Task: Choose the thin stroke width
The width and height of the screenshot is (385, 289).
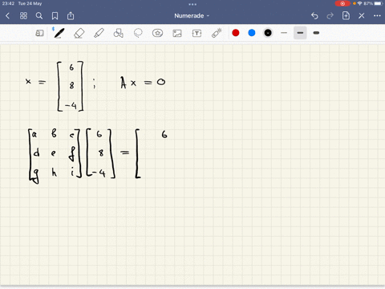Action: coord(284,33)
